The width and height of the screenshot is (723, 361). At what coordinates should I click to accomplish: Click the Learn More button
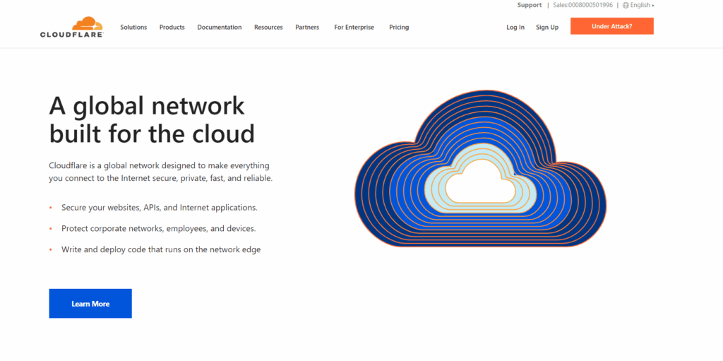click(90, 304)
